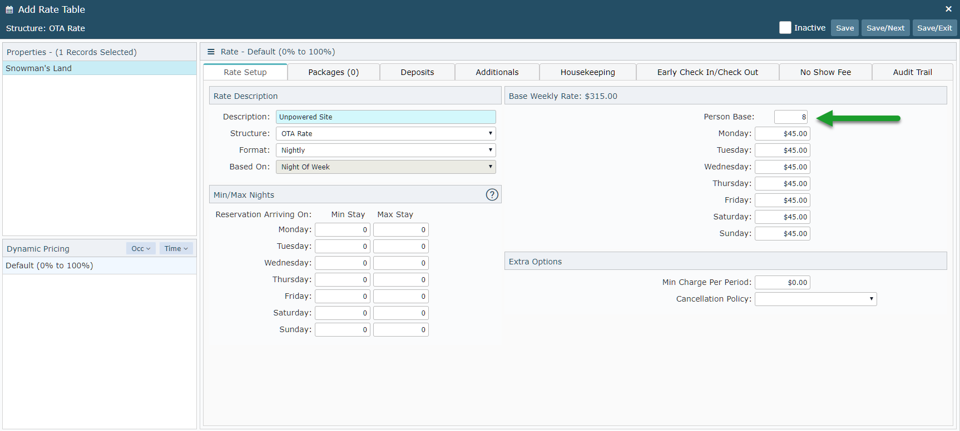Click the Min Charge Per Period field
The height and width of the screenshot is (431, 960).
(783, 282)
